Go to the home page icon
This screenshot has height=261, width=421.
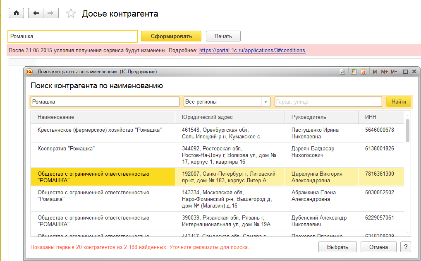(16, 13)
